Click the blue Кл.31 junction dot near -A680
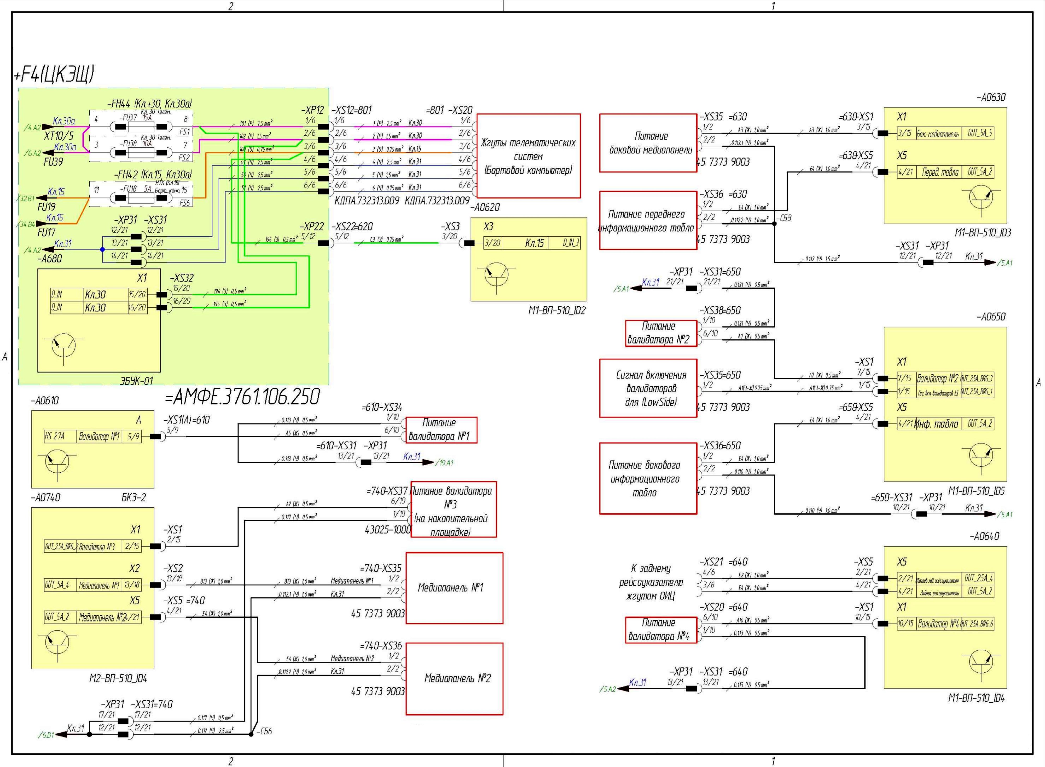This screenshot has height=767, width=1045. (103, 249)
